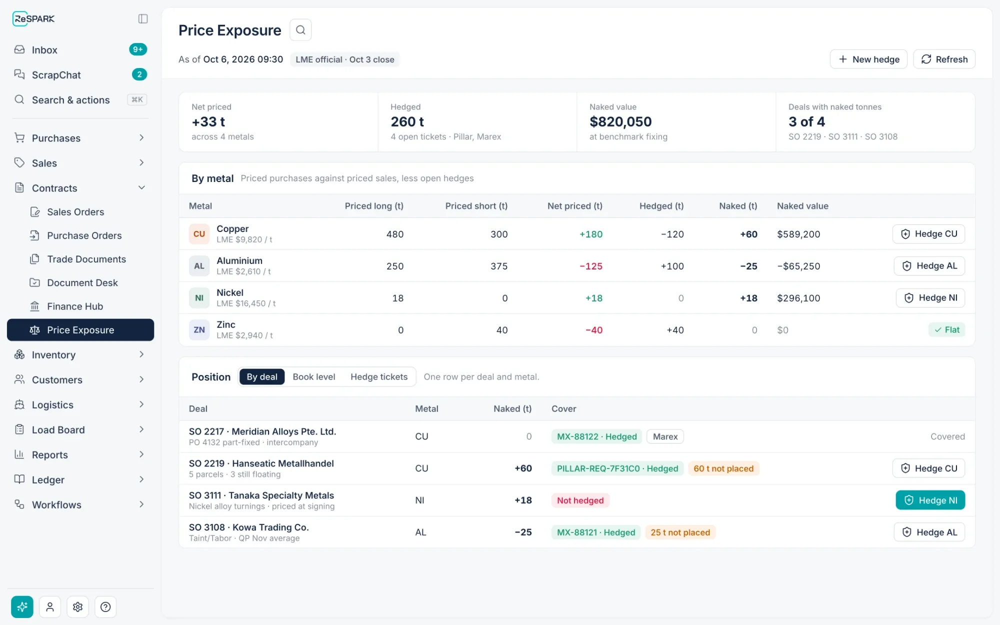Expand the Load Board chevron

pos(141,429)
